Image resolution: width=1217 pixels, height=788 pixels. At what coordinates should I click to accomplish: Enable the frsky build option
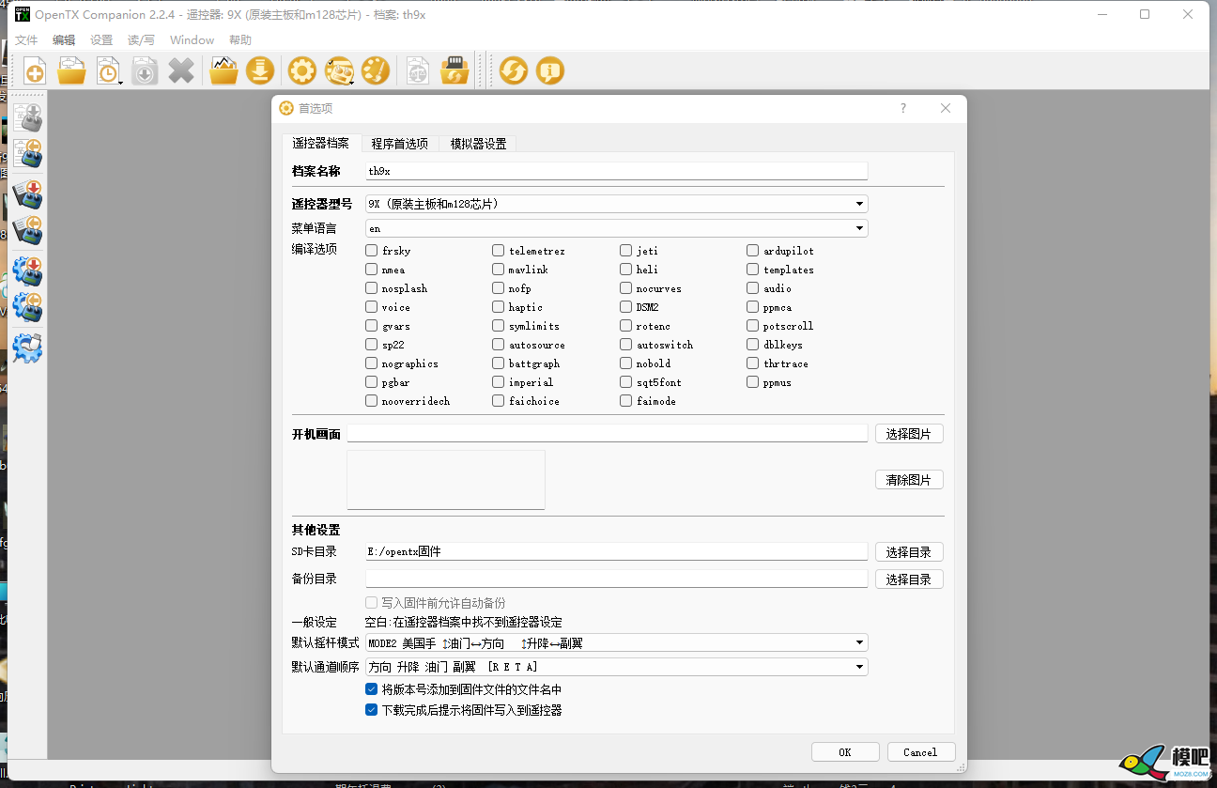point(372,251)
